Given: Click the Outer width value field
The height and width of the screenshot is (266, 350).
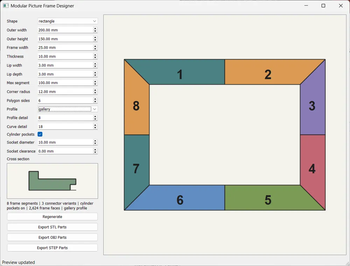Looking at the screenshot, I should pyautogui.click(x=65, y=30).
